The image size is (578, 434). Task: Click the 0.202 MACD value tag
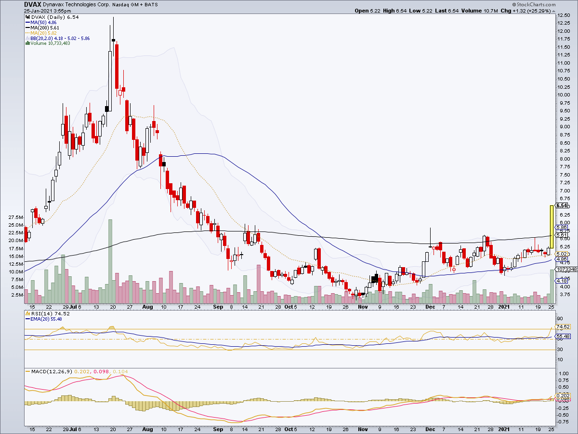point(563,395)
